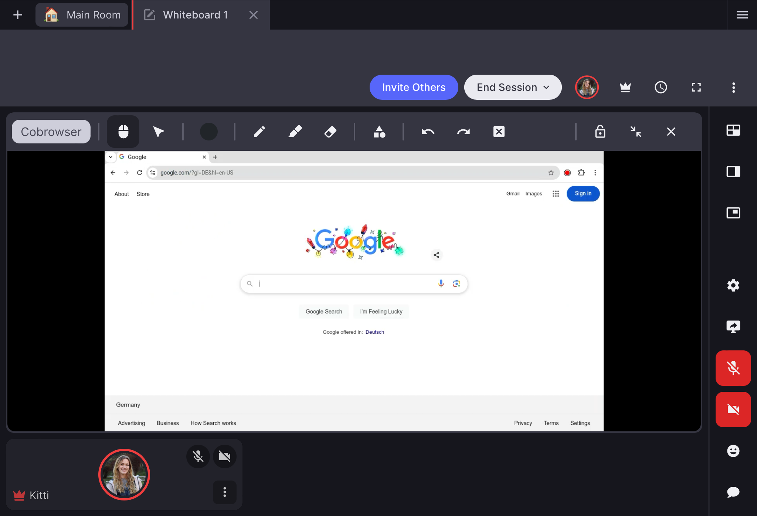
Task: Click the Cobrowser label button
Action: (51, 132)
